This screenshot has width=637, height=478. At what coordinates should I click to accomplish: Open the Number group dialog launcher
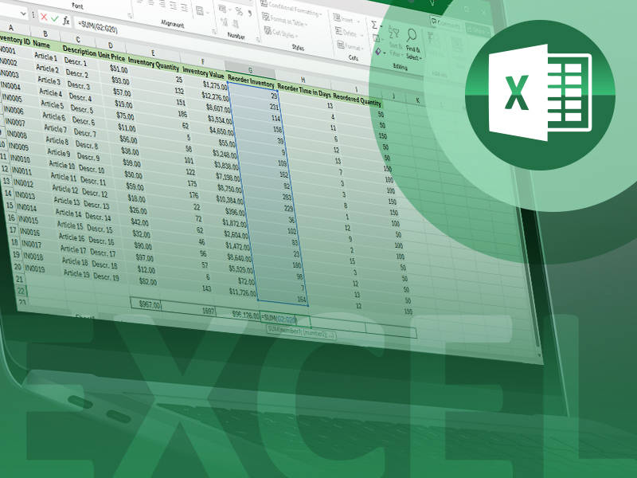[257, 39]
